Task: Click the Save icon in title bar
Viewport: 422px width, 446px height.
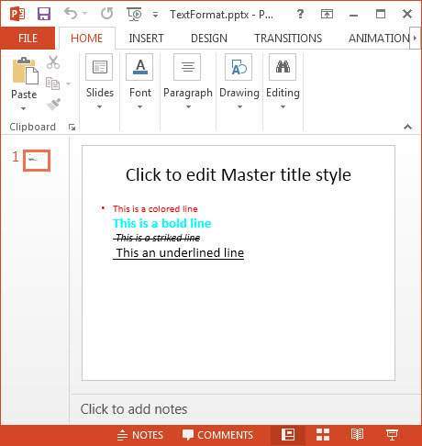Action: pyautogui.click(x=44, y=14)
